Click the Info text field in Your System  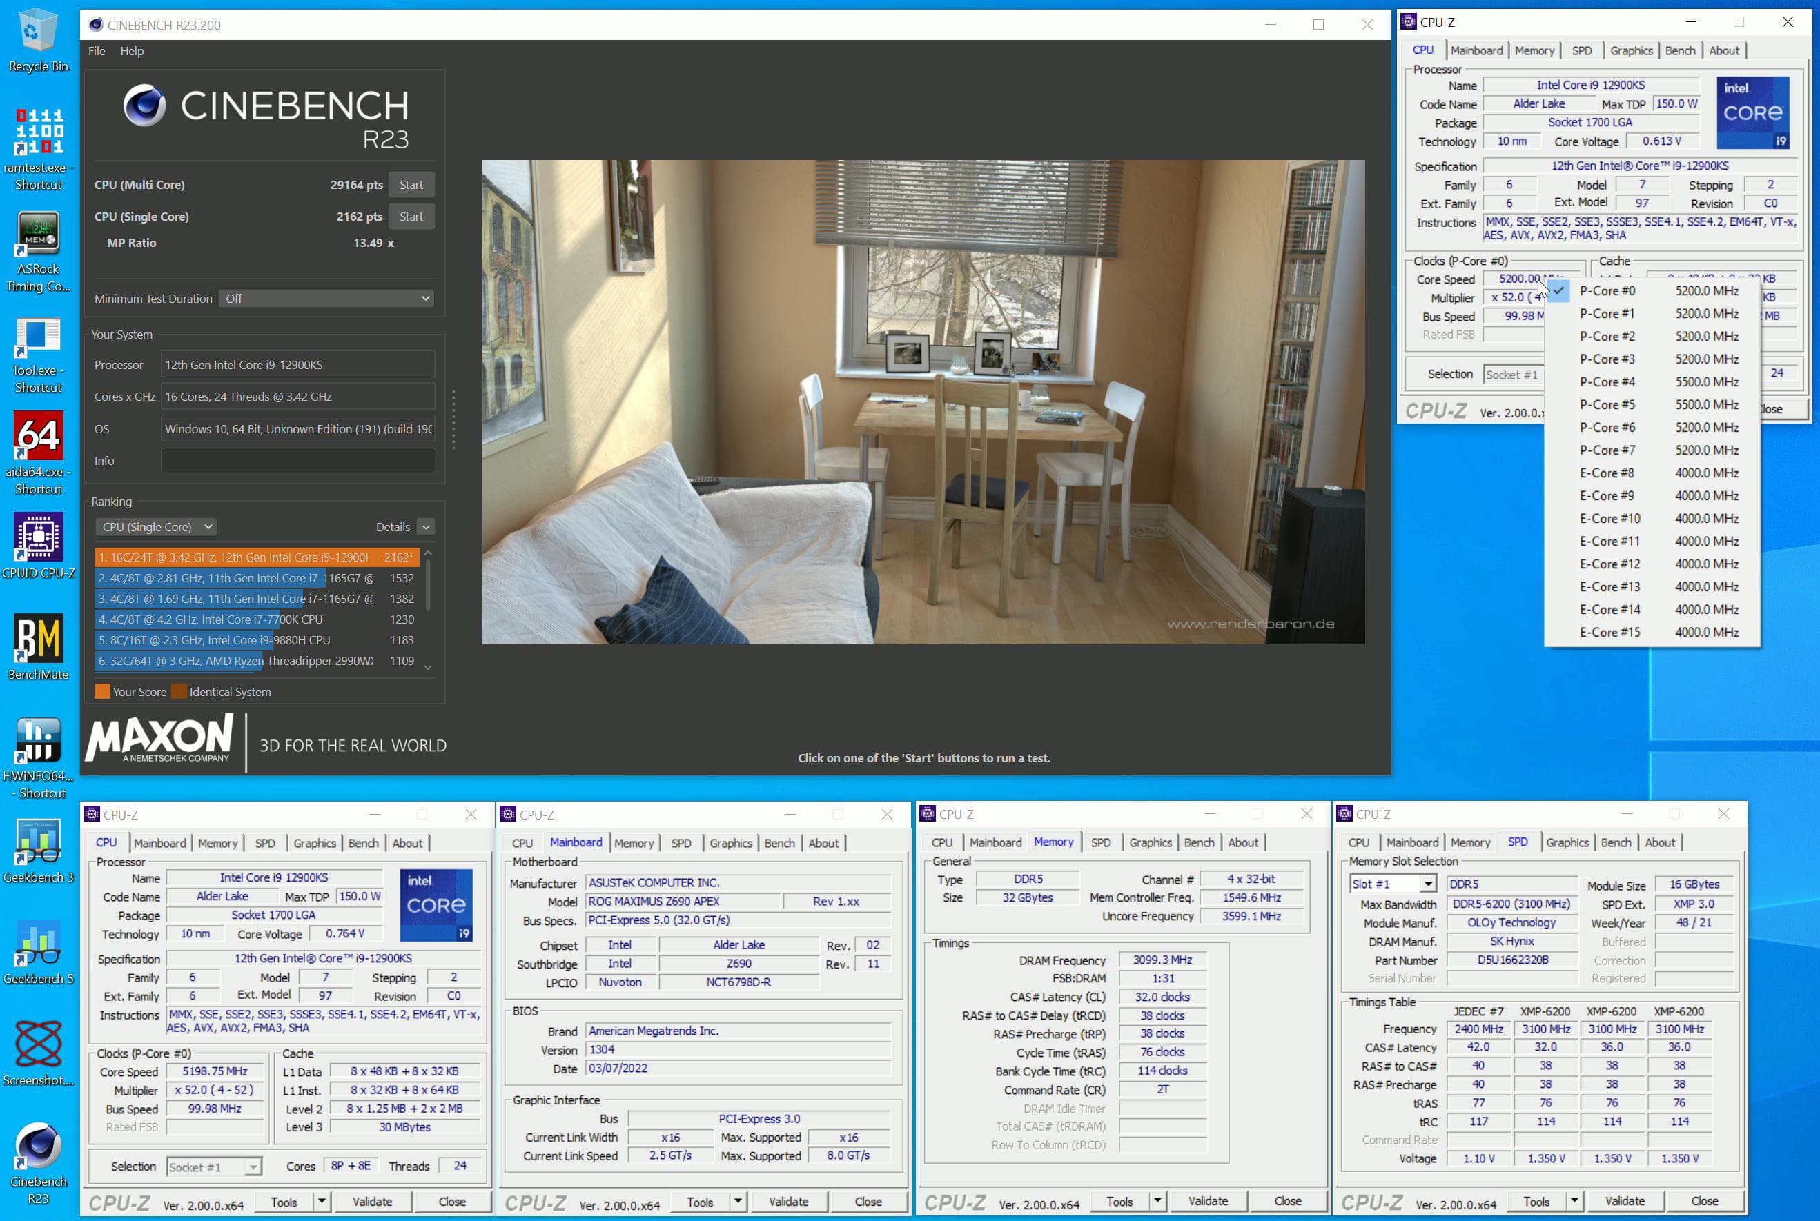297,461
